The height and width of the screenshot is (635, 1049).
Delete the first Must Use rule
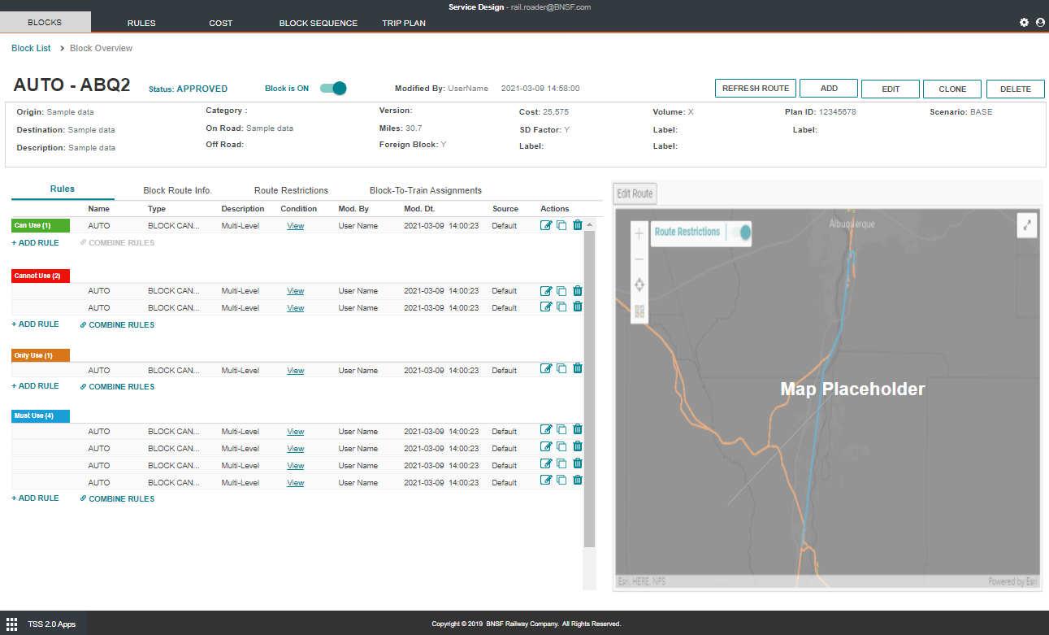(x=578, y=430)
